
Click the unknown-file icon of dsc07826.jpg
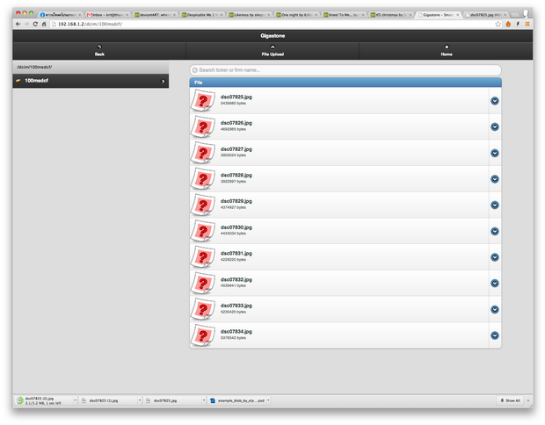203,126
